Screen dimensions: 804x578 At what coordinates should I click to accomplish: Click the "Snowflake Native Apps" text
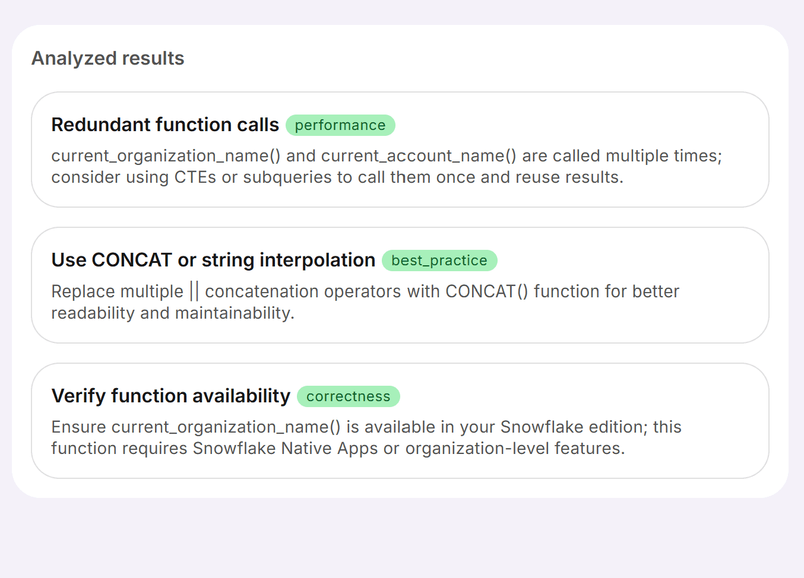tap(285, 448)
